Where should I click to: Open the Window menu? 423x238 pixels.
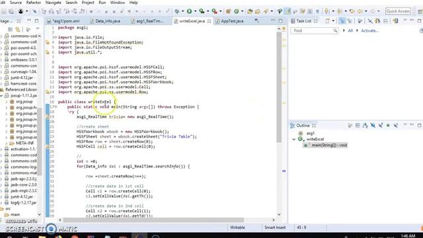[118, 3]
